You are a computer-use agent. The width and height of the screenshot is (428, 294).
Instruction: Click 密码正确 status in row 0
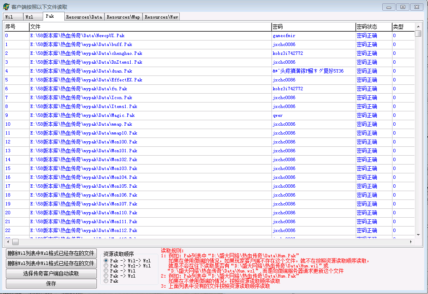(x=367, y=36)
